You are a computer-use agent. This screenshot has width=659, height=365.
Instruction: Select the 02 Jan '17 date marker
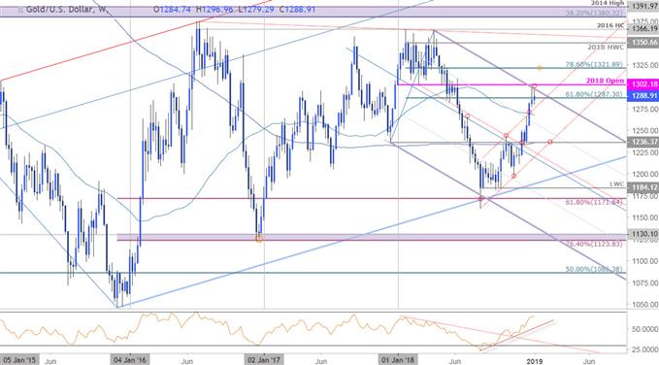[x=264, y=360]
